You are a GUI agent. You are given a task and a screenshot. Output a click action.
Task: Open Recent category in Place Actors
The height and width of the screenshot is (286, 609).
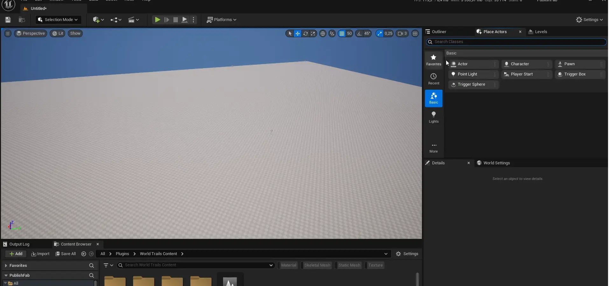point(434,79)
